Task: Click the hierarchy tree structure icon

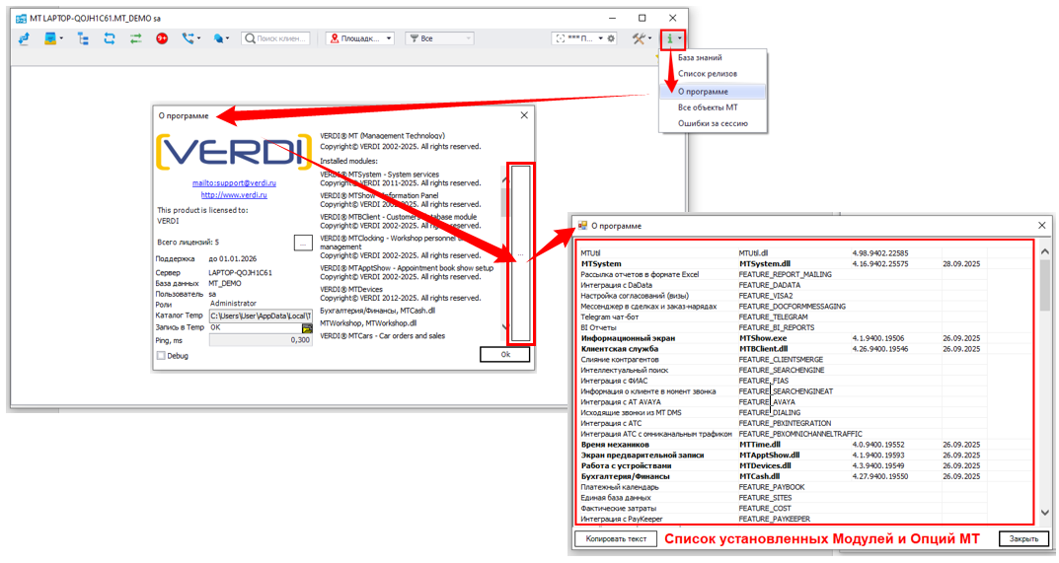Action: click(x=83, y=38)
